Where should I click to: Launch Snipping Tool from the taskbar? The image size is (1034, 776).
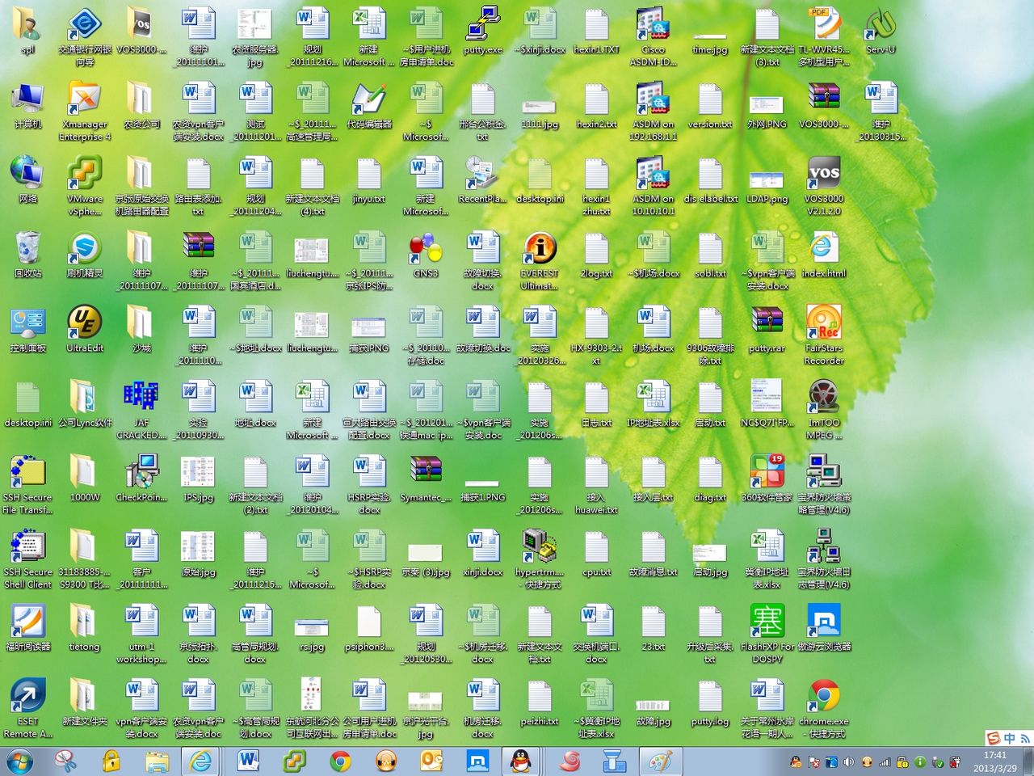[x=65, y=761]
